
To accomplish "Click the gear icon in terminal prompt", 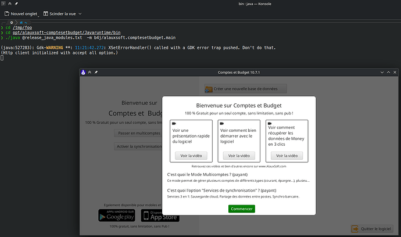I will (x=12, y=23).
